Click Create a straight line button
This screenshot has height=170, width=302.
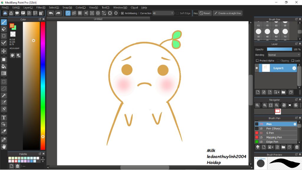pos(227,13)
